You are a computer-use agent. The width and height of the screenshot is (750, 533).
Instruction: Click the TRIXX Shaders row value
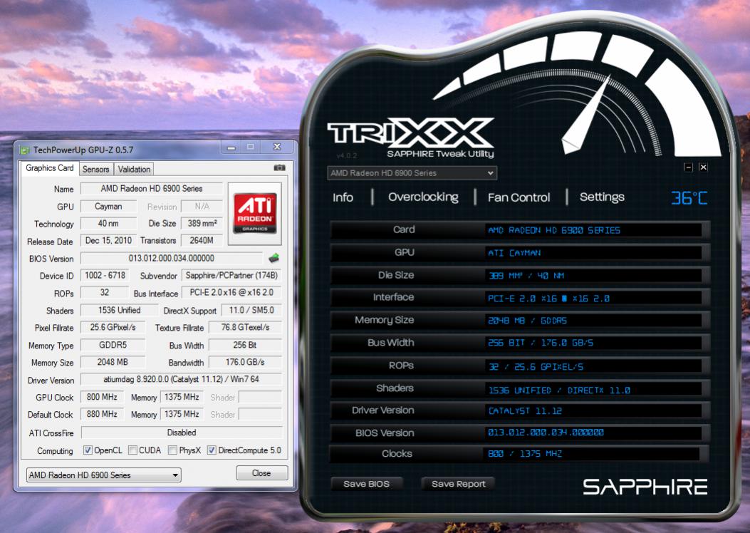593,390
